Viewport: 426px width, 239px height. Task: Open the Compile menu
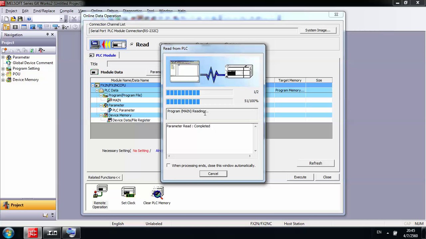(67, 11)
